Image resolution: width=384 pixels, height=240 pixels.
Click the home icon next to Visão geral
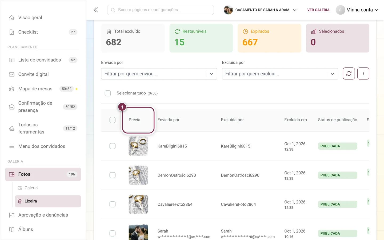click(12, 18)
